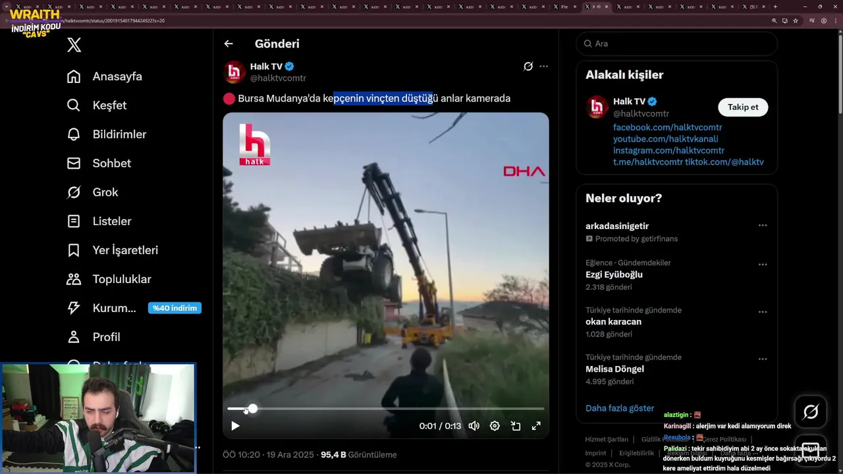This screenshot has height=474, width=843.
Task: Click the X logo in the sidebar
Action: (x=74, y=45)
